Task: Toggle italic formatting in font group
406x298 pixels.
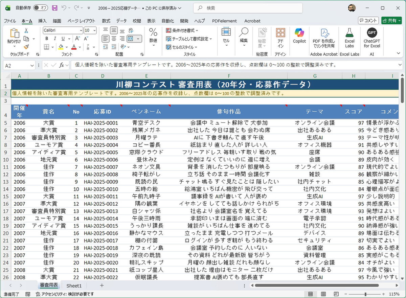Action: 54,39
